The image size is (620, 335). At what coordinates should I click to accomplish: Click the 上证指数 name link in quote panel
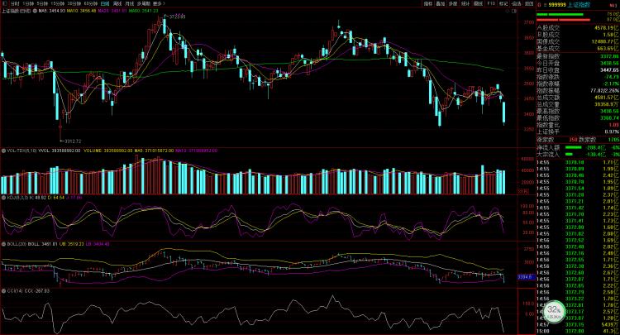(579, 5)
